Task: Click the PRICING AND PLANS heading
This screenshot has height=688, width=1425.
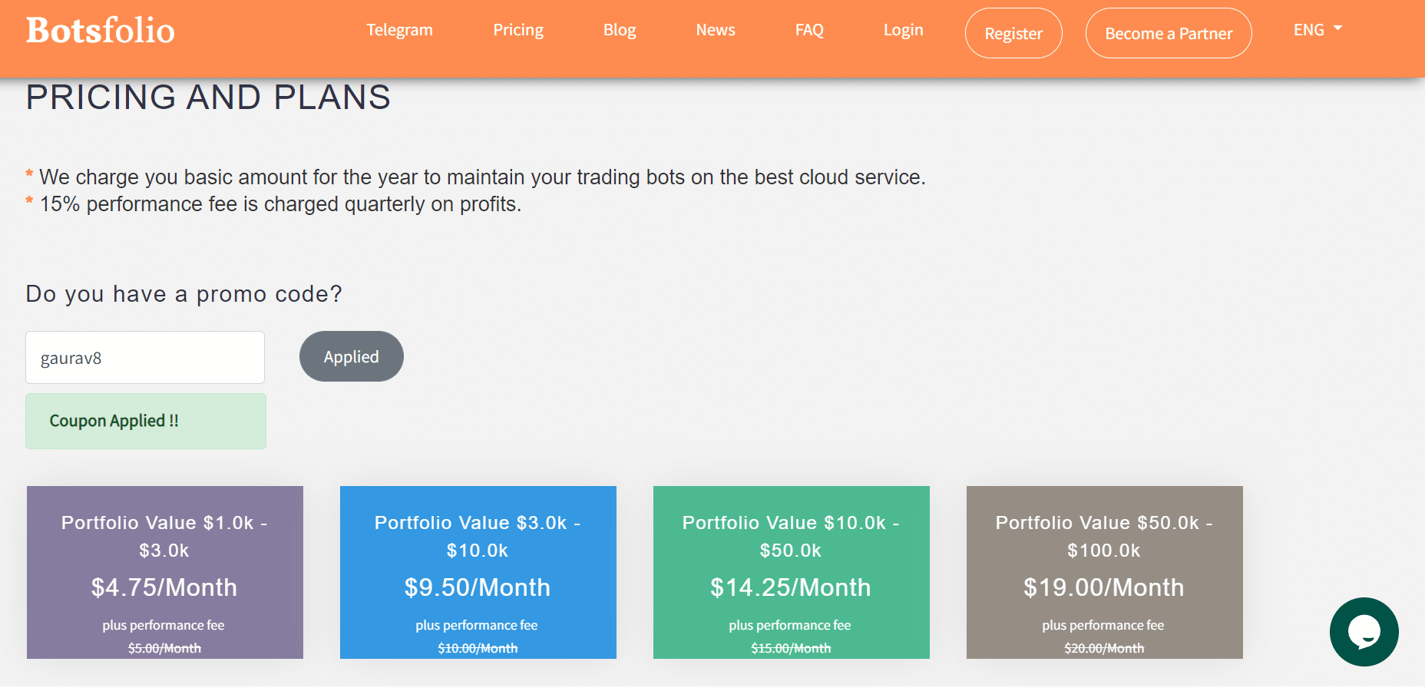Action: click(208, 98)
